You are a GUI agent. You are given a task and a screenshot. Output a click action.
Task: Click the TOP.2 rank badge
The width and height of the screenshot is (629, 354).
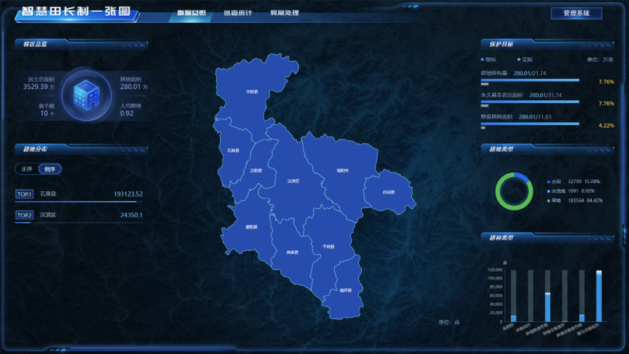[24, 215]
